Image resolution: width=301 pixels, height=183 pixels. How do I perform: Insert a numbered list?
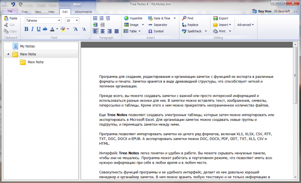click(x=102, y=18)
